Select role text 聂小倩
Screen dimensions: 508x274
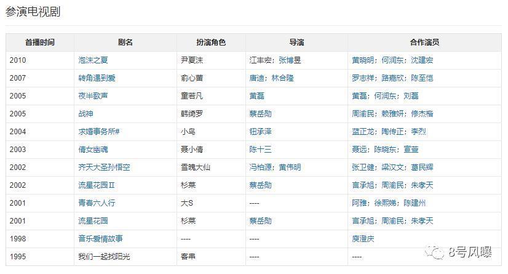tap(192, 149)
